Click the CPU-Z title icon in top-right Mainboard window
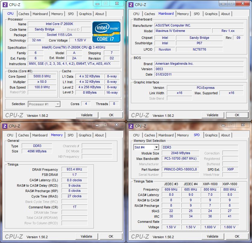Image resolution: width=252 pixels, height=243 pixels. pyautogui.click(x=131, y=5)
